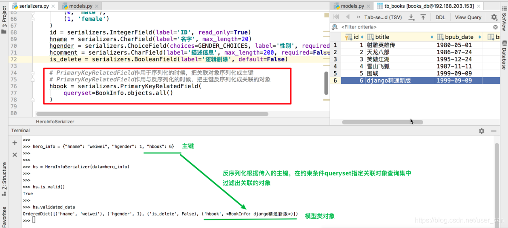Click the table horizontal scrollbar

(382, 122)
